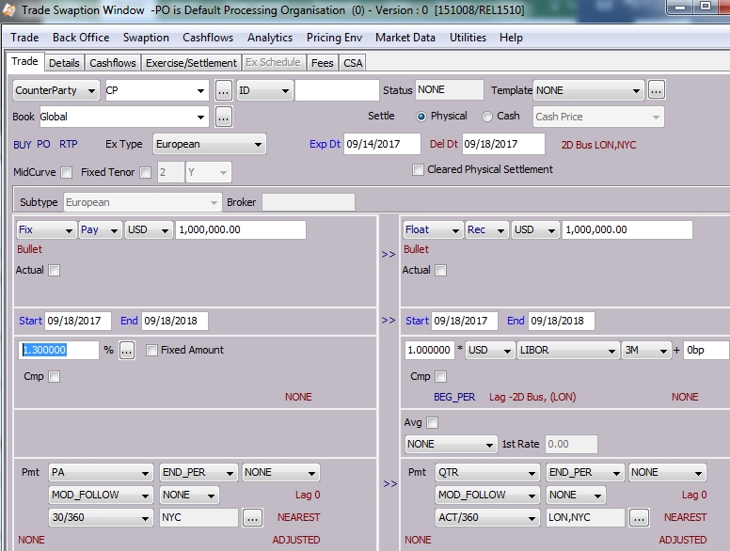The width and height of the screenshot is (730, 551).
Task: Open the Template dropdown
Action: point(589,90)
